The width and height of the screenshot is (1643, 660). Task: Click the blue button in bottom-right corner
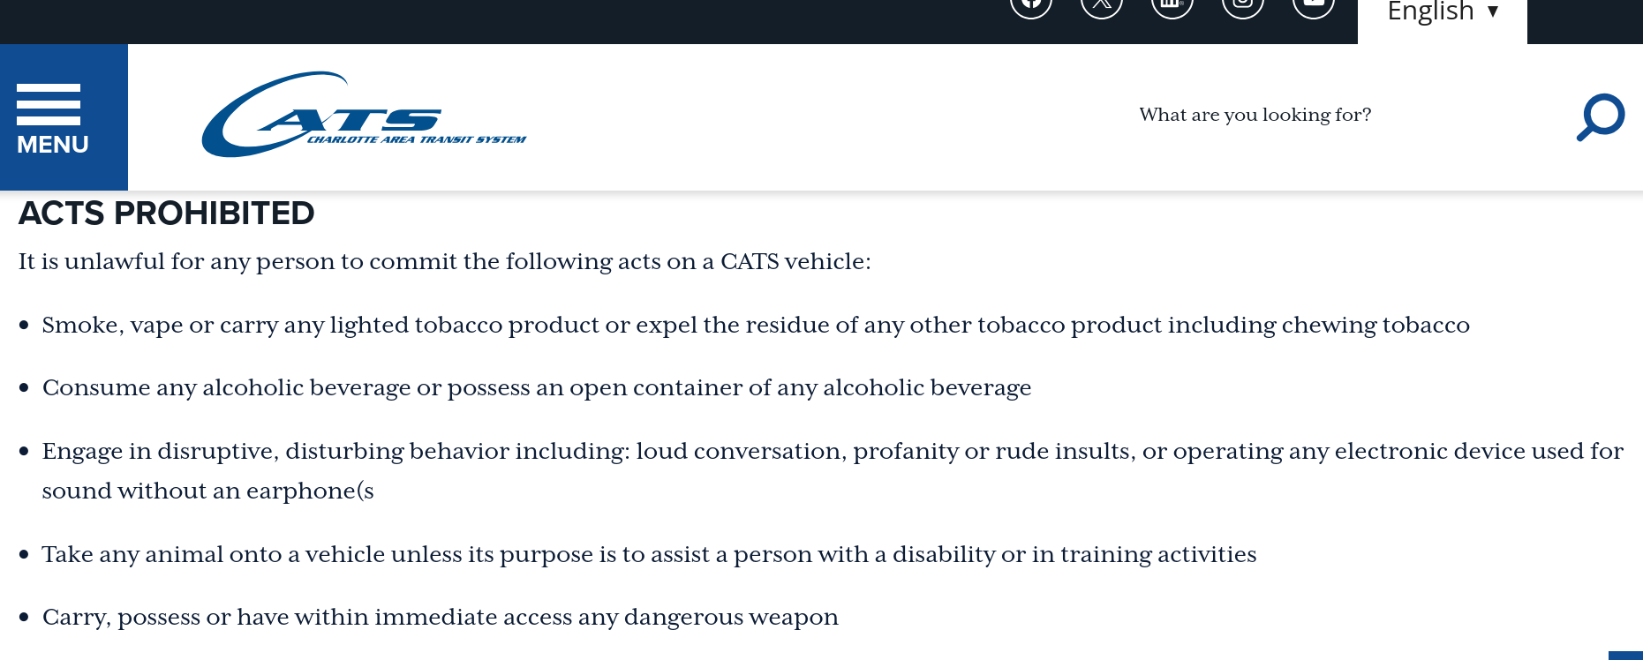(1625, 656)
